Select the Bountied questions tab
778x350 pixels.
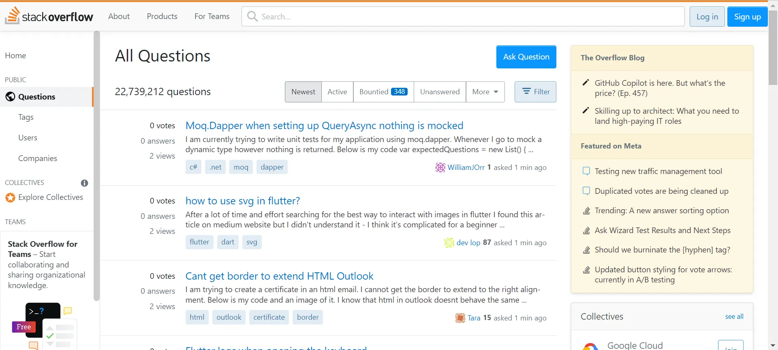(x=383, y=92)
